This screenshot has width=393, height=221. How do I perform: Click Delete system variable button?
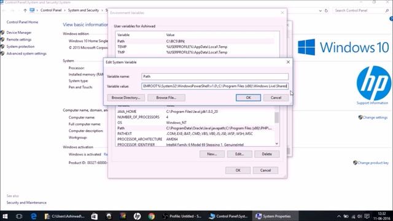267,154
